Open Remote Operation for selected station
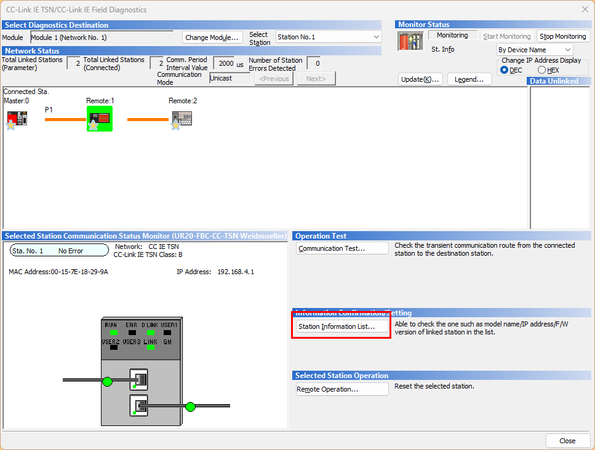The width and height of the screenshot is (595, 450). pyautogui.click(x=343, y=389)
